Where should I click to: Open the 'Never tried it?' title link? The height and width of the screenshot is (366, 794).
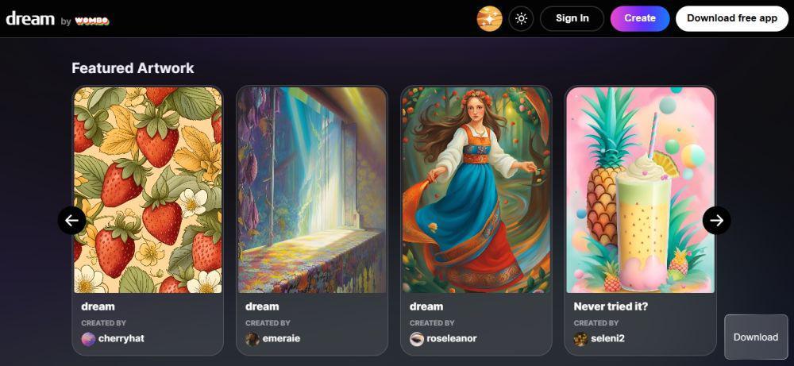point(611,306)
